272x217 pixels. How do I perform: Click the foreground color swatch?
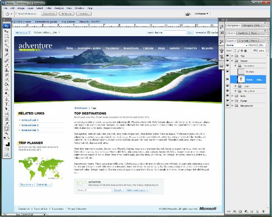[5, 142]
